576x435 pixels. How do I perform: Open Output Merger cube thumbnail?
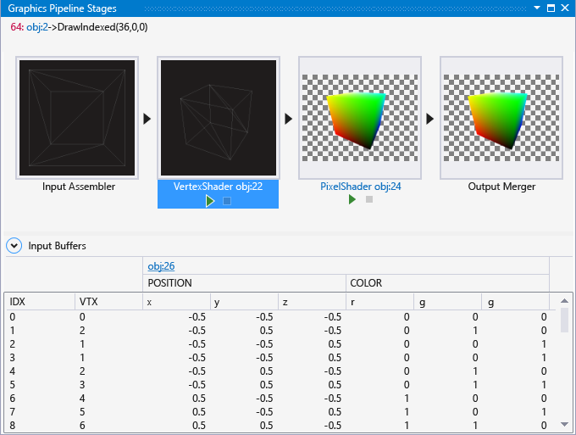coord(501,118)
